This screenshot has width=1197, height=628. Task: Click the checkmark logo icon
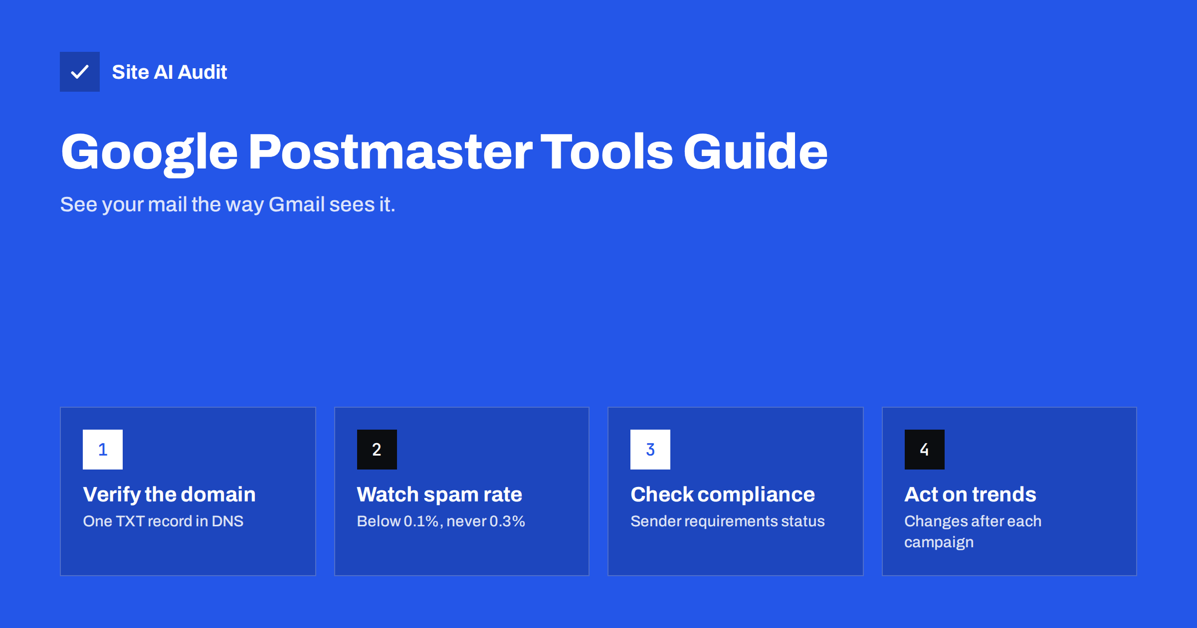80,72
